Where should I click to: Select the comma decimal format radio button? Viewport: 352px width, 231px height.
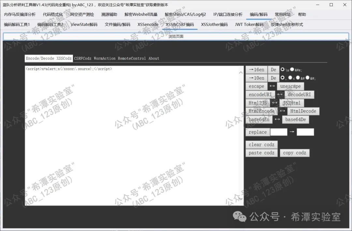point(282,78)
